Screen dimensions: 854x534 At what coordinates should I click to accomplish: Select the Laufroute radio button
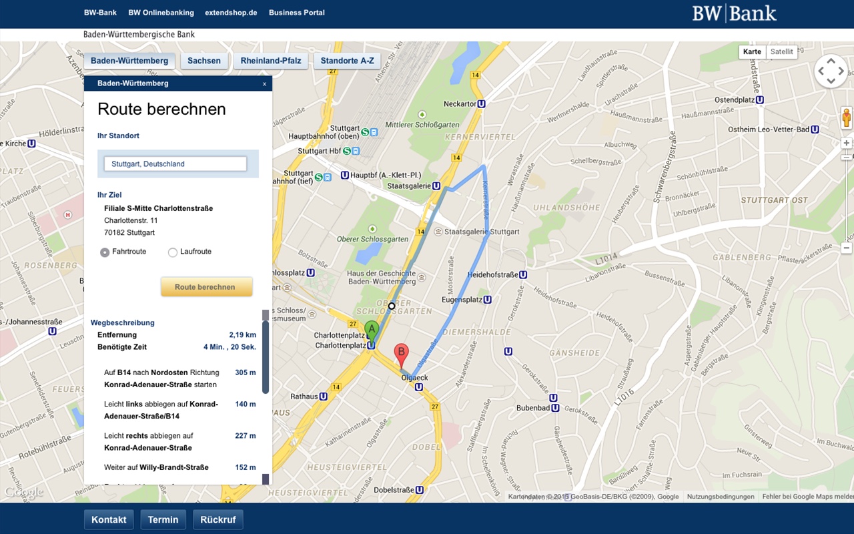point(173,252)
